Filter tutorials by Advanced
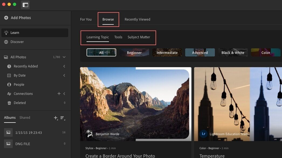 click(x=200, y=53)
